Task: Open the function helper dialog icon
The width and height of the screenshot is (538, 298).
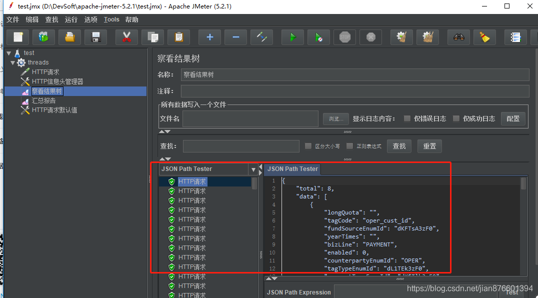Action: tap(515, 37)
